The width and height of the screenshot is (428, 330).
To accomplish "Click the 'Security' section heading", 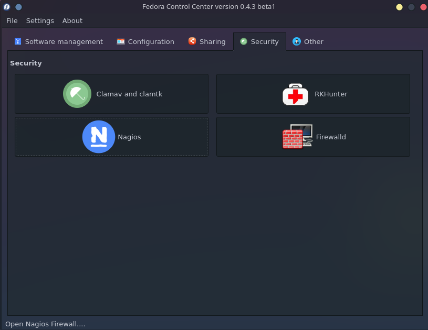I will click(26, 63).
